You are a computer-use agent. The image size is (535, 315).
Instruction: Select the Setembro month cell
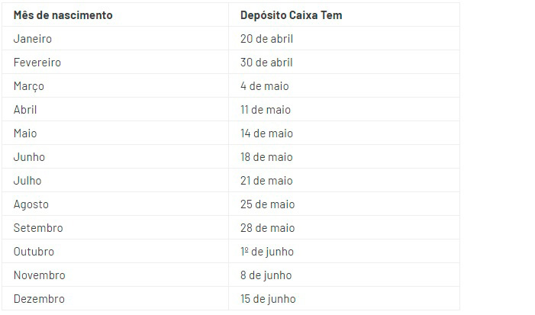tap(115, 227)
